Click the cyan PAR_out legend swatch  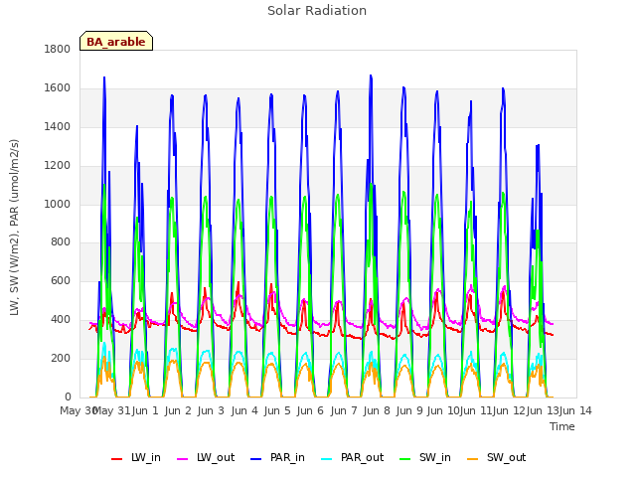coord(327,459)
